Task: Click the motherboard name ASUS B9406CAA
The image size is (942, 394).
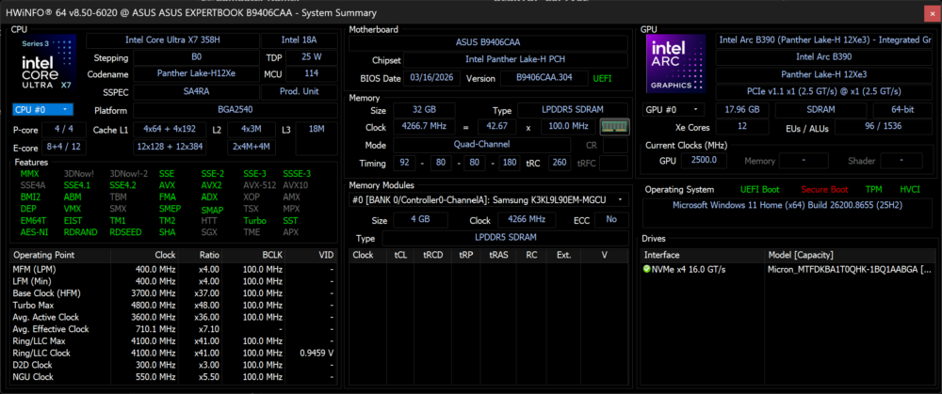Action: [488, 42]
